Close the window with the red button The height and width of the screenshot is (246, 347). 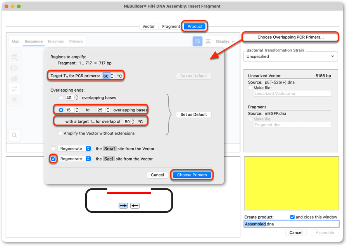(7, 6)
